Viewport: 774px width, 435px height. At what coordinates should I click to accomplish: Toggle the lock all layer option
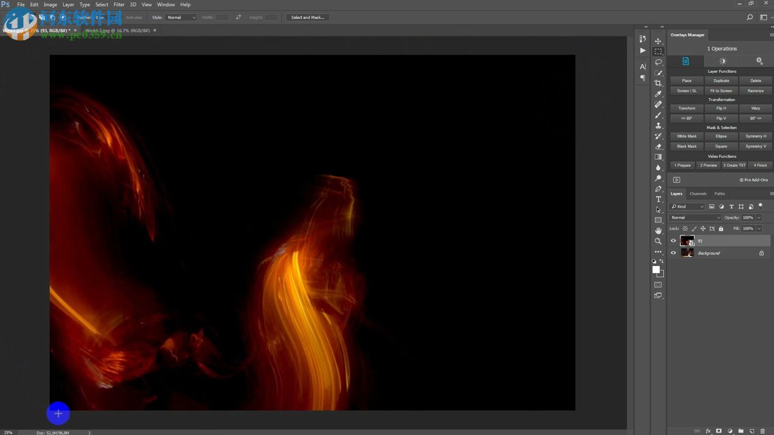[x=721, y=228]
